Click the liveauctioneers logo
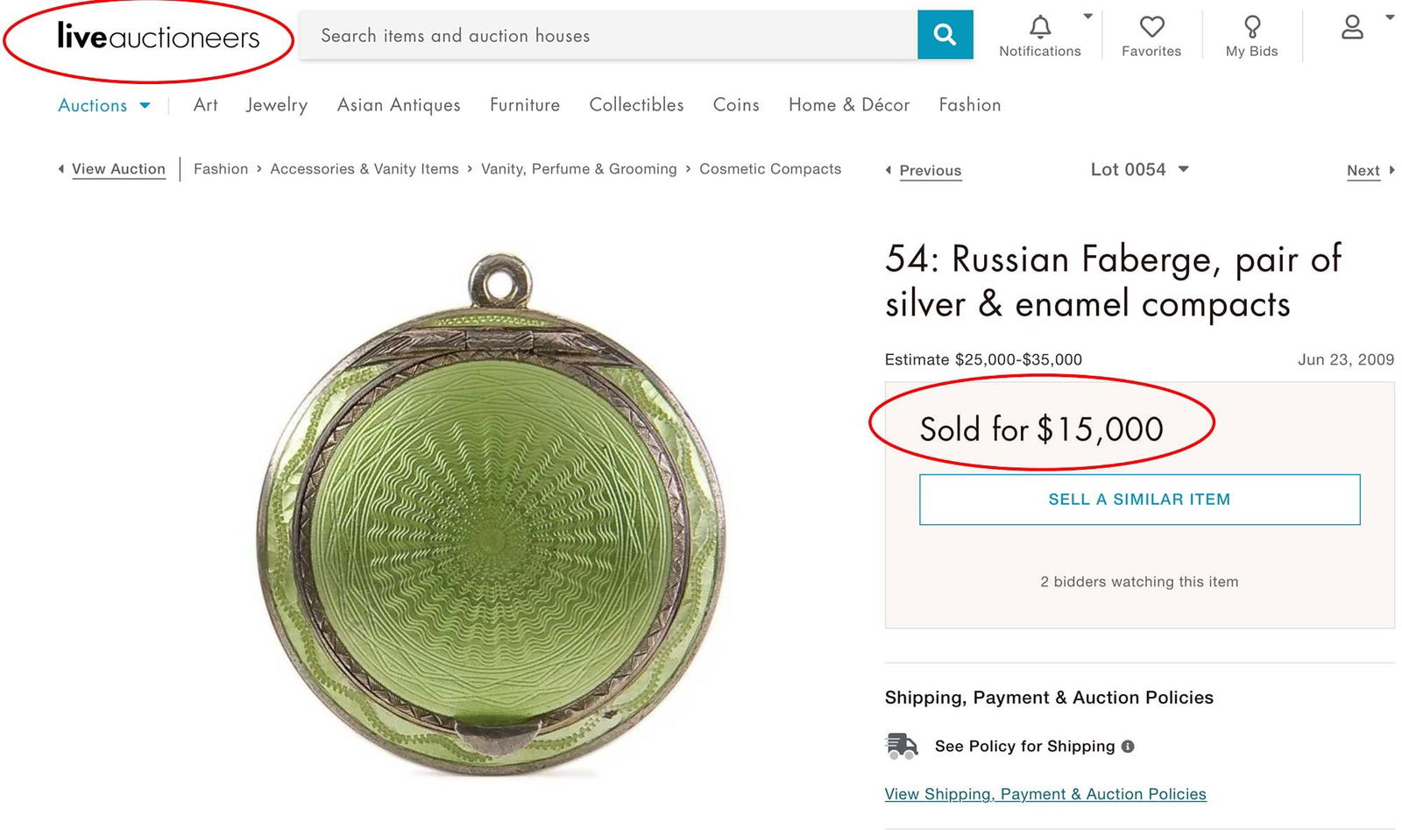 tap(158, 37)
